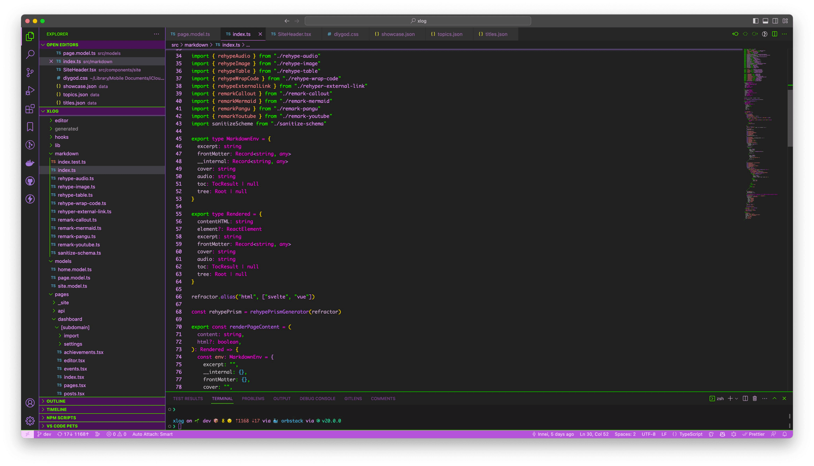This screenshot has height=466, width=814.
Task: Open the Search view in the activity bar
Action: [x=30, y=54]
